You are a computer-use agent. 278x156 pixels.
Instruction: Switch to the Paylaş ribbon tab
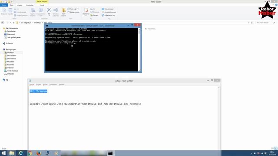pos(20,5)
